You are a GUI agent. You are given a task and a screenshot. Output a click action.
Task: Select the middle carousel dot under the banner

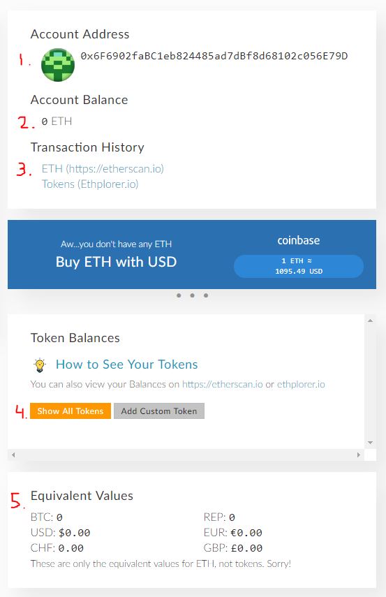pyautogui.click(x=192, y=295)
